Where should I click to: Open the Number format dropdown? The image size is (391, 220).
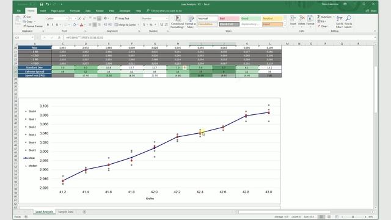(x=167, y=18)
